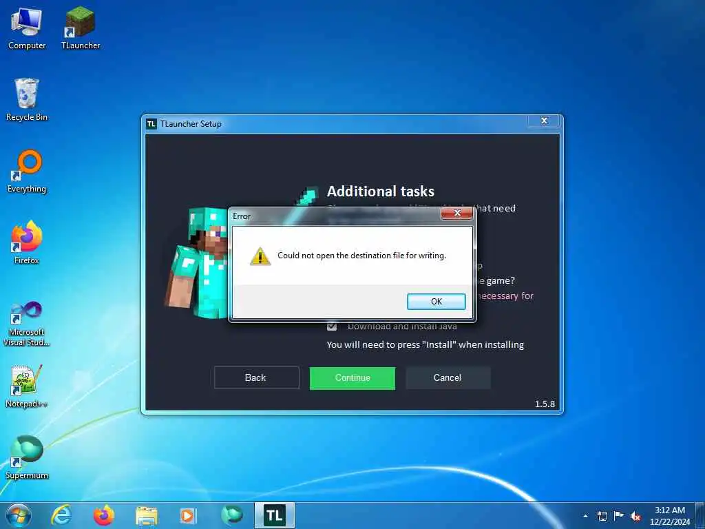Click the Could not open destination file message
The height and width of the screenshot is (529, 705).
[361, 256]
